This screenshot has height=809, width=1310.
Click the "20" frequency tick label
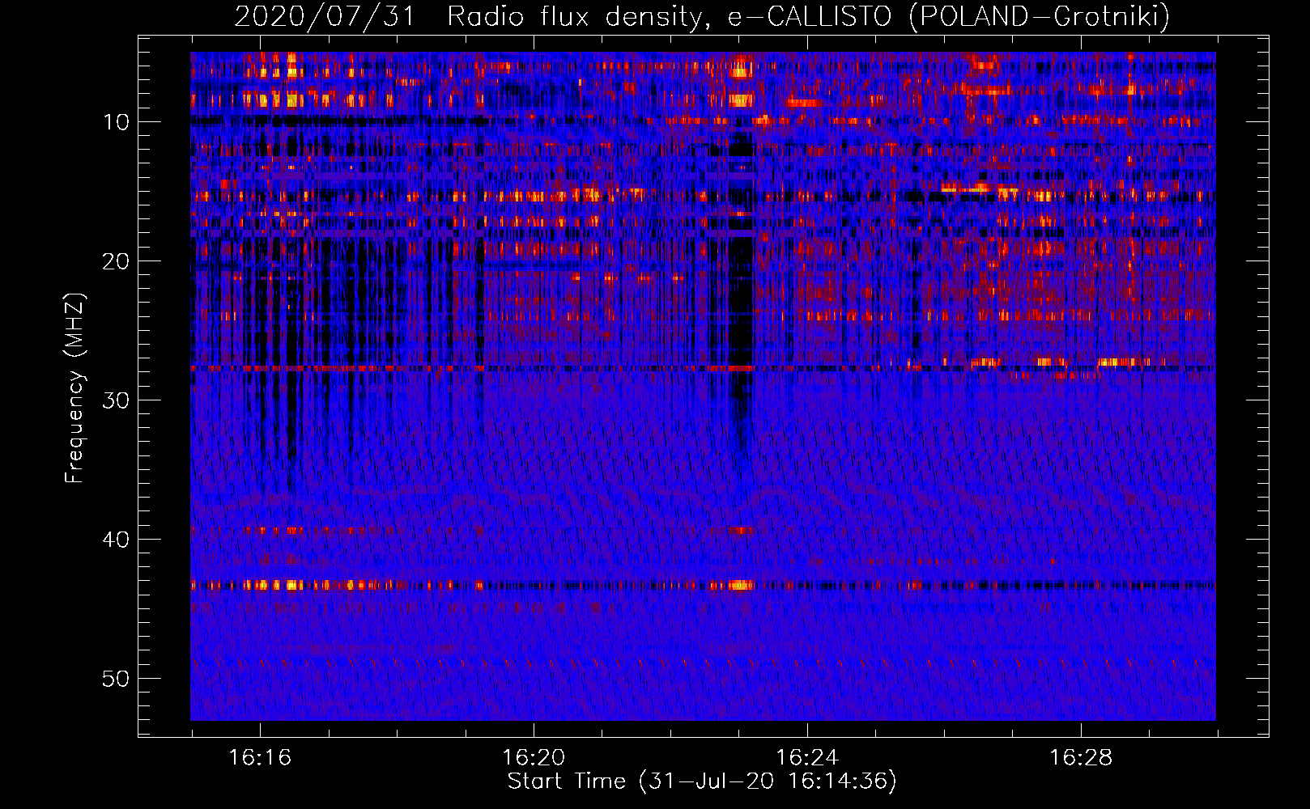[117, 261]
